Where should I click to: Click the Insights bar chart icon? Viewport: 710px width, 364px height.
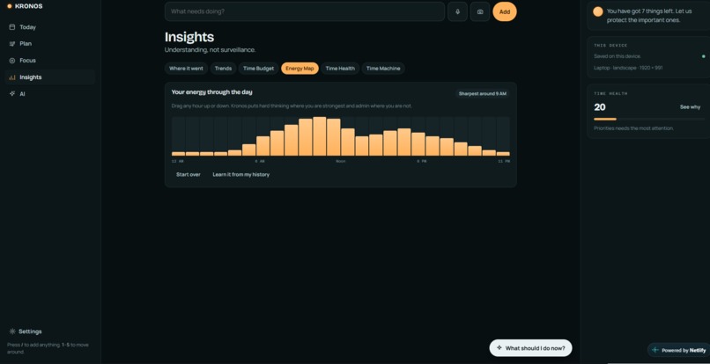(x=12, y=77)
